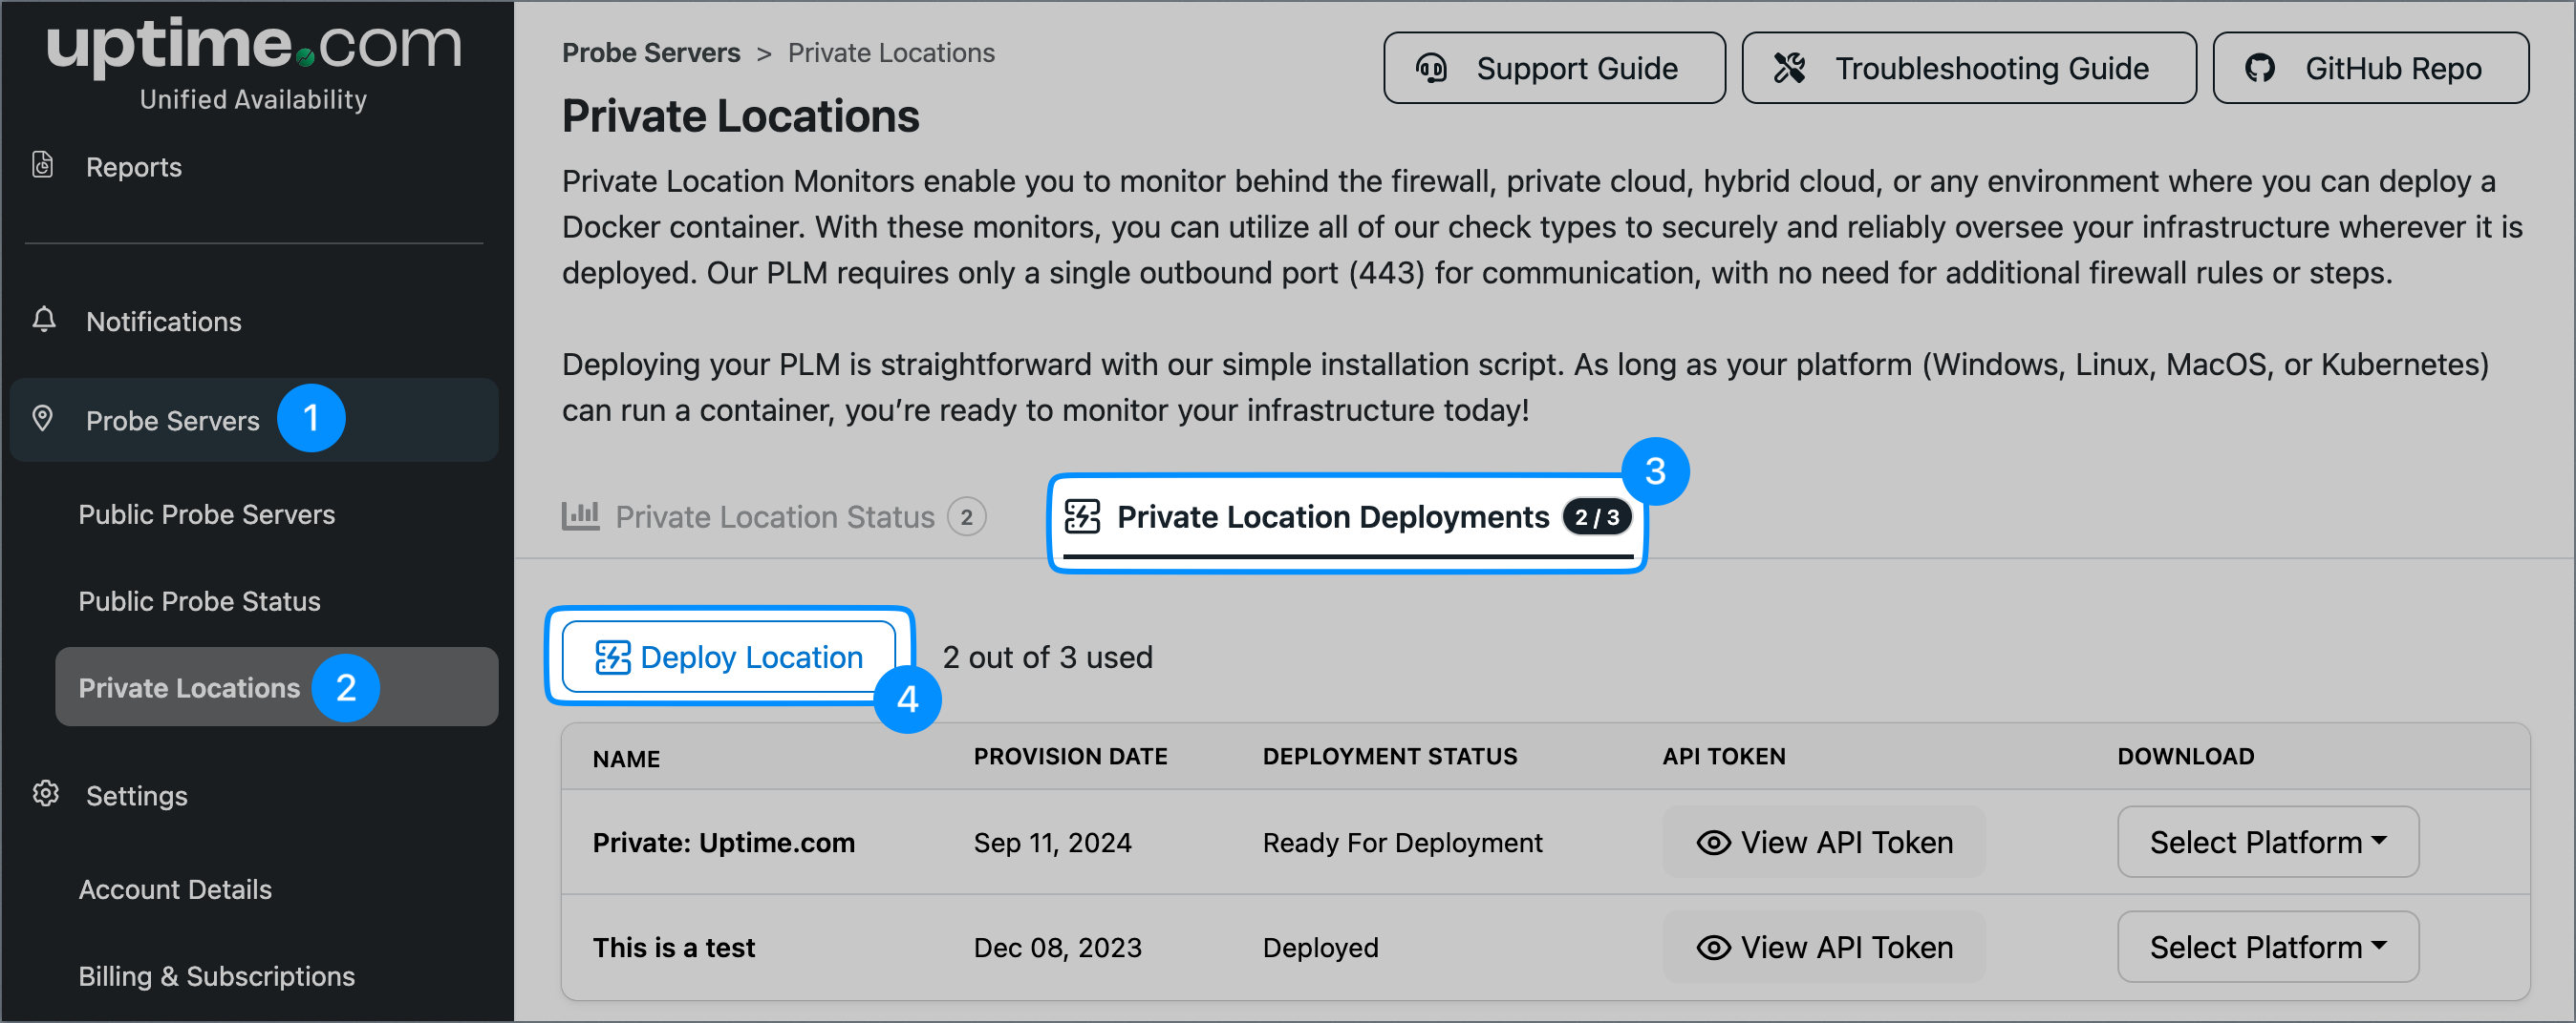Click the Private: Uptime.com name cell
Viewport: 2576px width, 1023px height.
[724, 843]
